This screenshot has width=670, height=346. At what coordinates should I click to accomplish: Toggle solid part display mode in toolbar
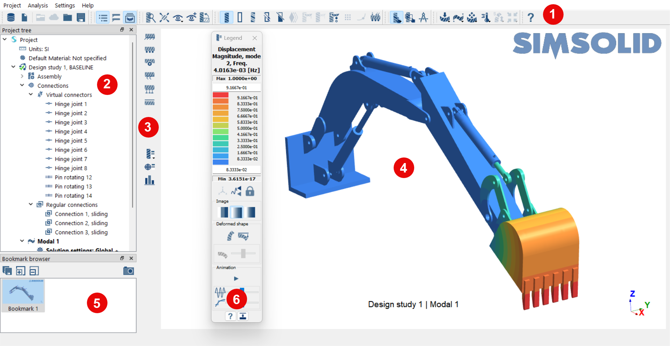coord(226,17)
